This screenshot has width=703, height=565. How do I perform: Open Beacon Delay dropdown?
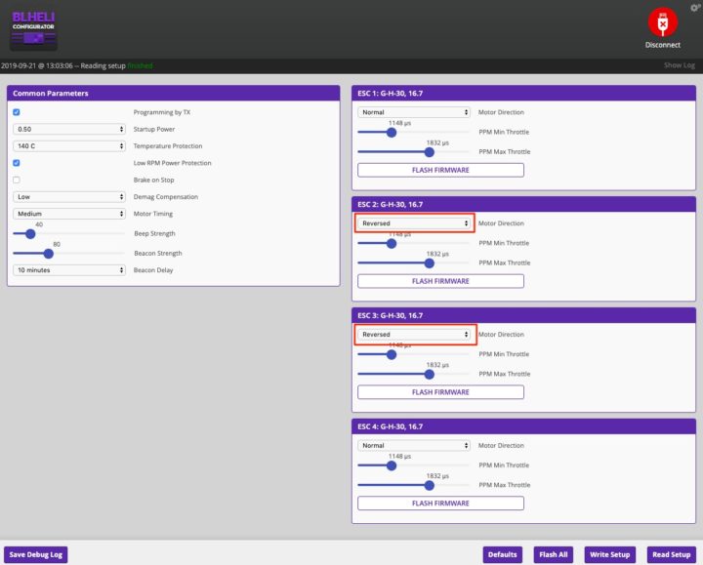pos(68,270)
